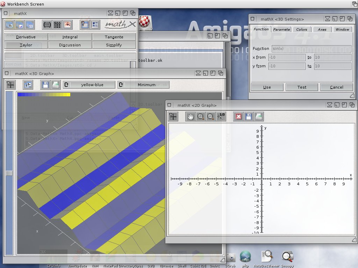The height and width of the screenshot is (268, 358).
Task: Print the 3D graph using printer icon
Action: [56, 85]
